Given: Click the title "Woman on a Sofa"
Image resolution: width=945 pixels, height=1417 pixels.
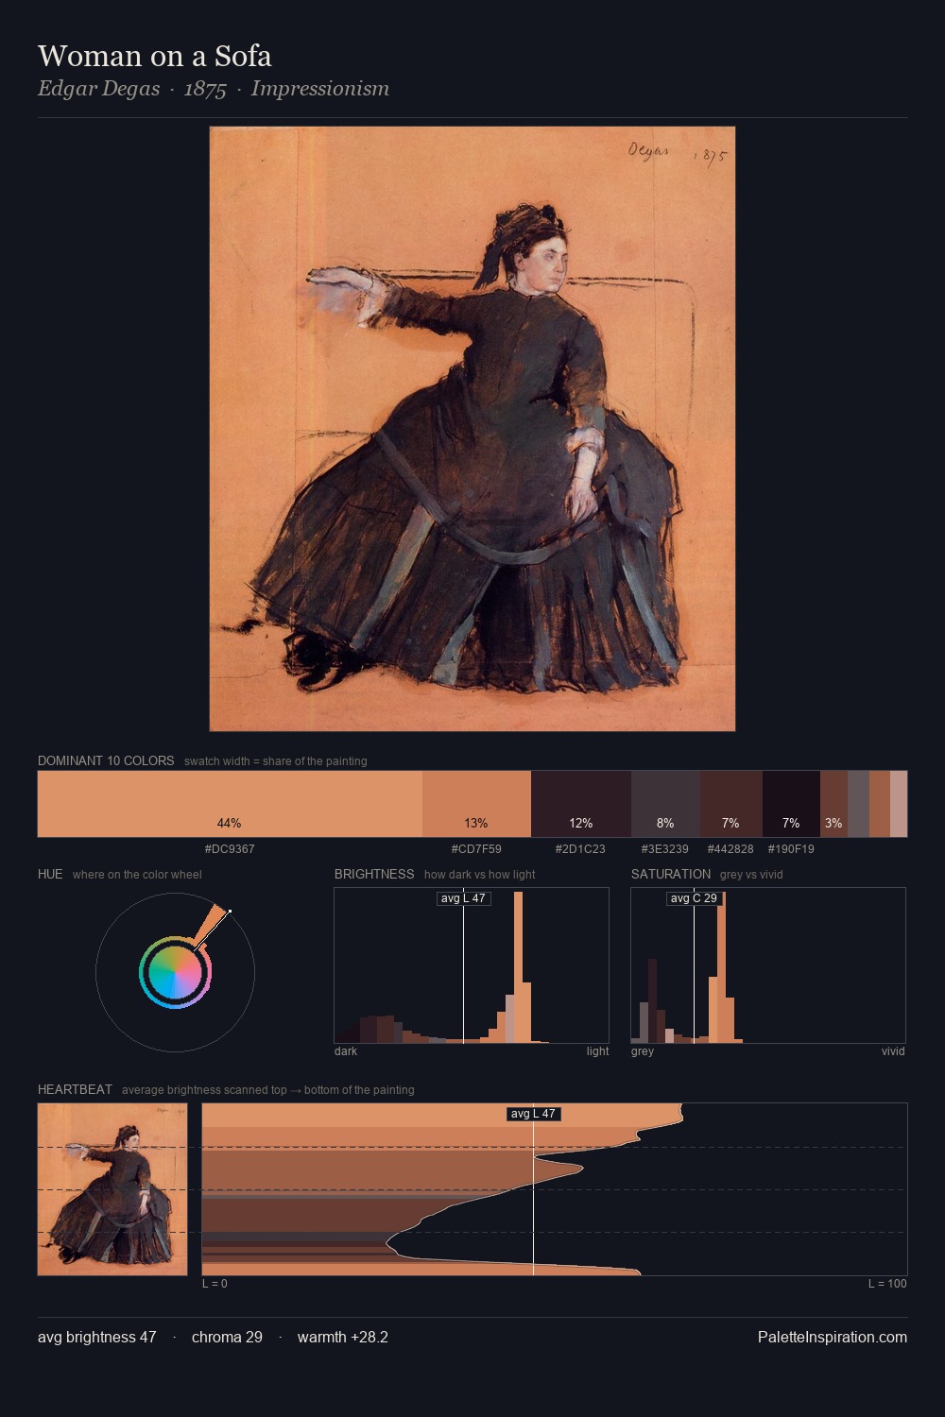Looking at the screenshot, I should pyautogui.click(x=154, y=56).
